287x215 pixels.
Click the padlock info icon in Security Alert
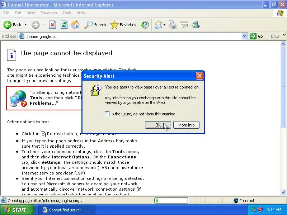(95, 90)
